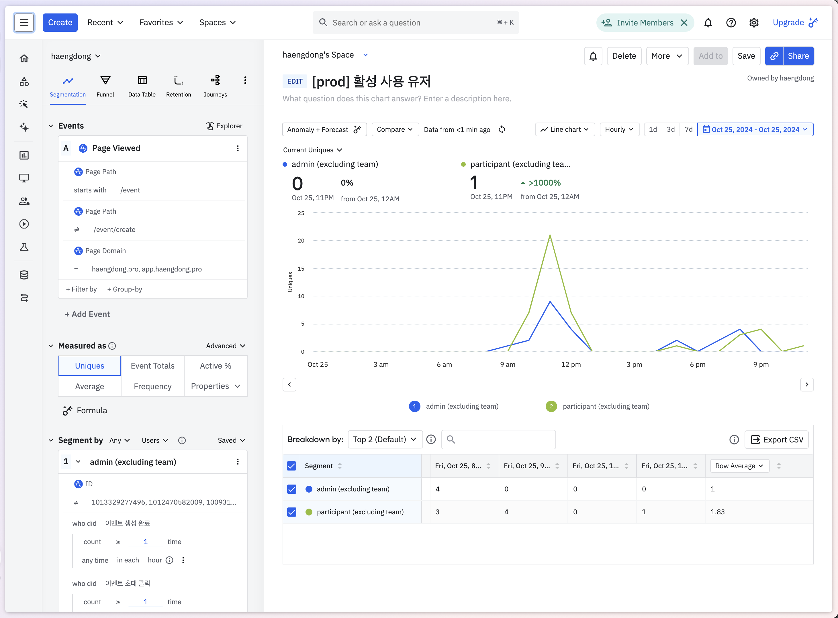Click the chart alert bell button
The height and width of the screenshot is (618, 838).
(x=593, y=56)
